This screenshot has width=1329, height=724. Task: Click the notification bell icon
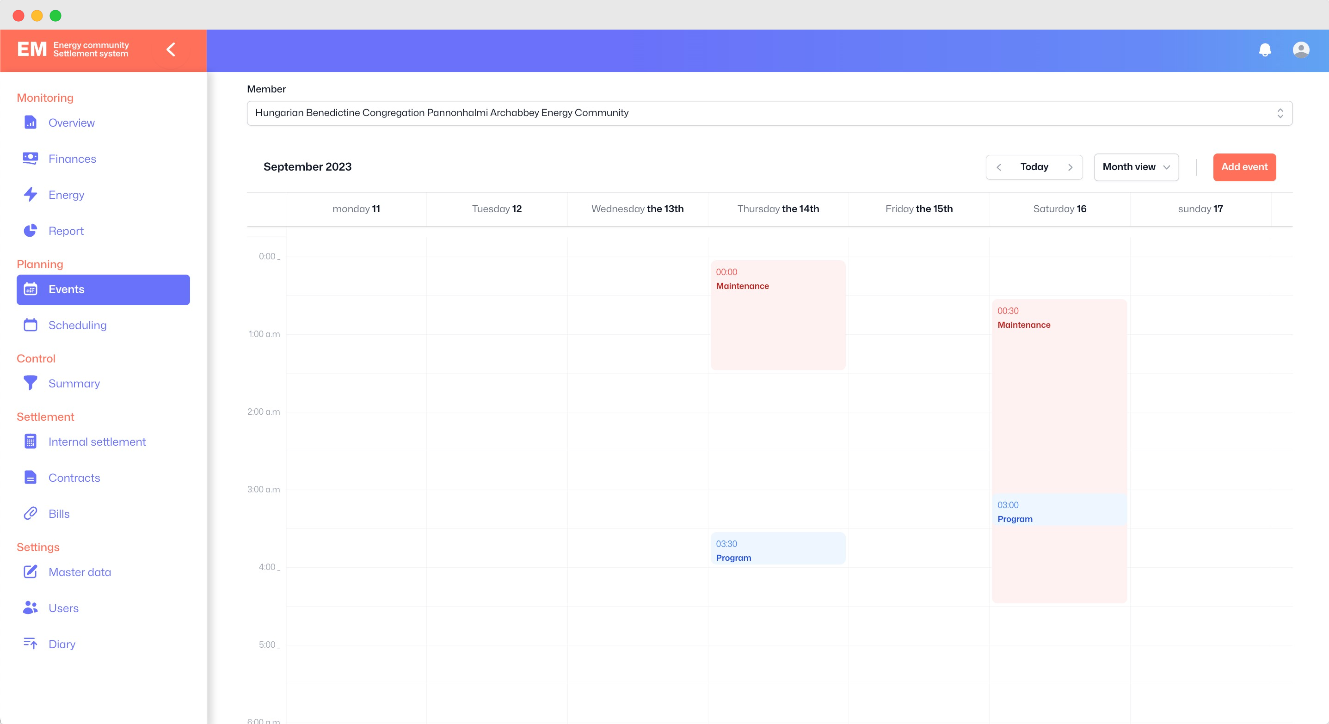pos(1265,50)
